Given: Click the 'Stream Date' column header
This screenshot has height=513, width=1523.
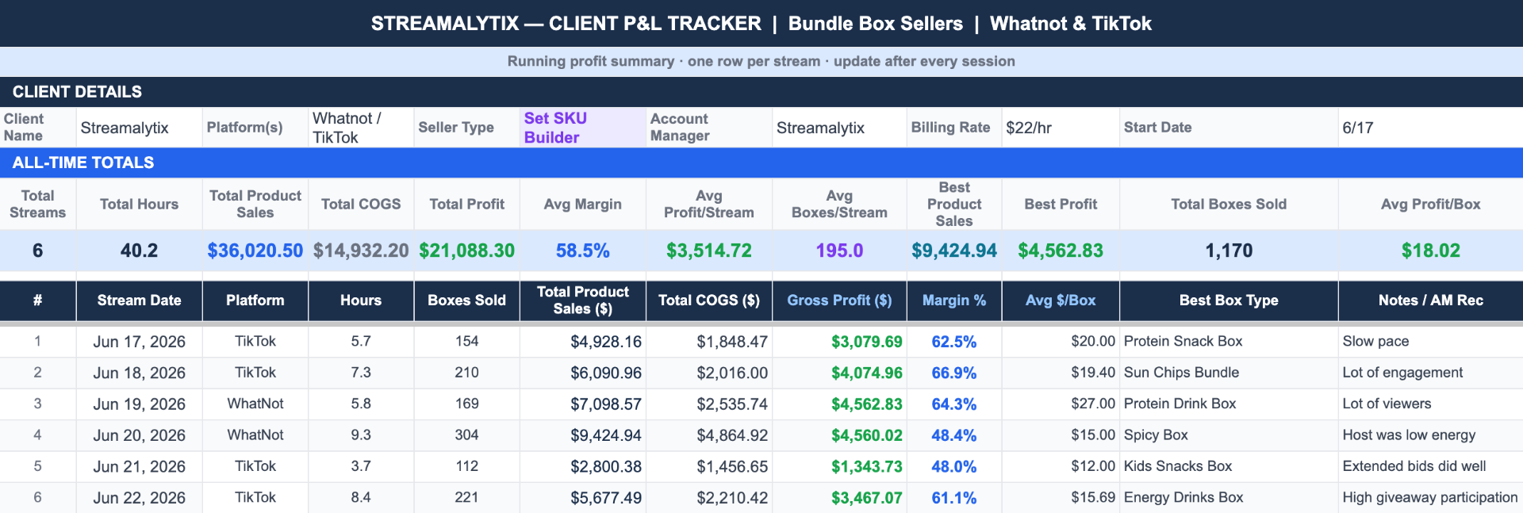Looking at the screenshot, I should point(139,301).
